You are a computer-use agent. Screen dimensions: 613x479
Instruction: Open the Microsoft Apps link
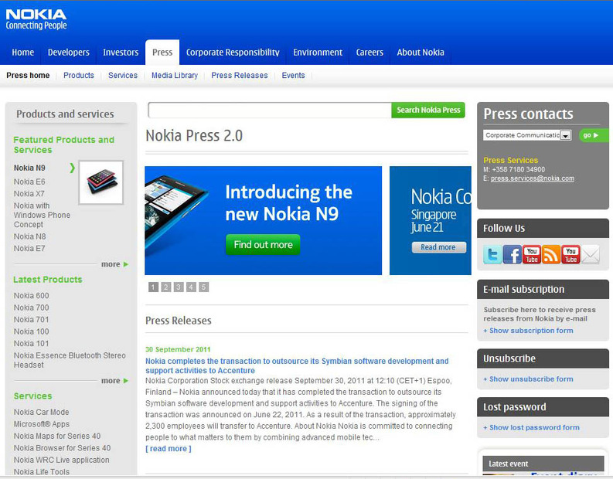pos(42,424)
